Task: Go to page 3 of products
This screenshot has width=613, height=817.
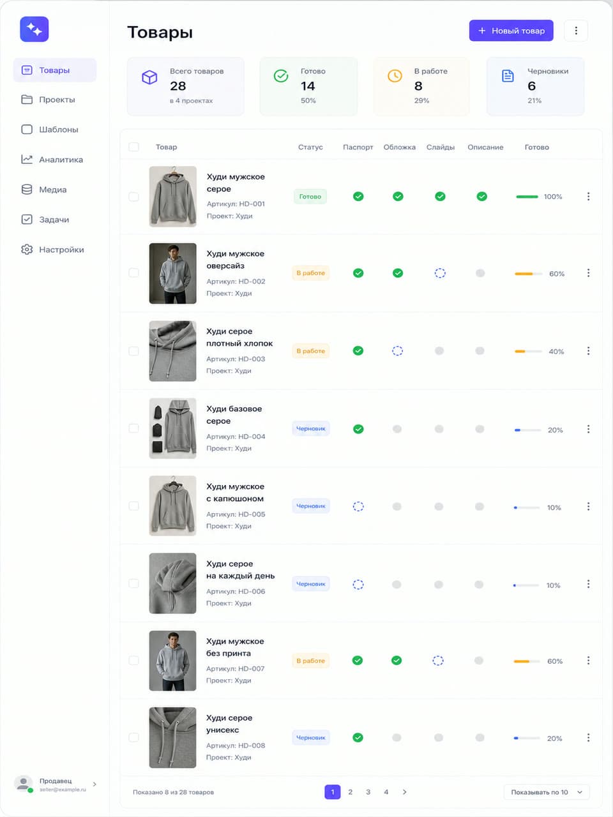Action: [368, 792]
